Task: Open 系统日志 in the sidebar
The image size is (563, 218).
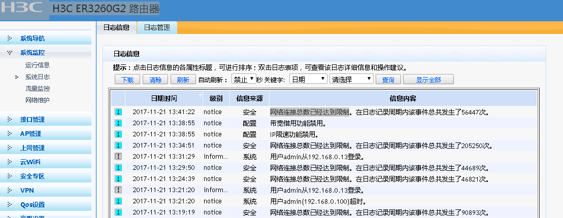Action: (x=38, y=77)
